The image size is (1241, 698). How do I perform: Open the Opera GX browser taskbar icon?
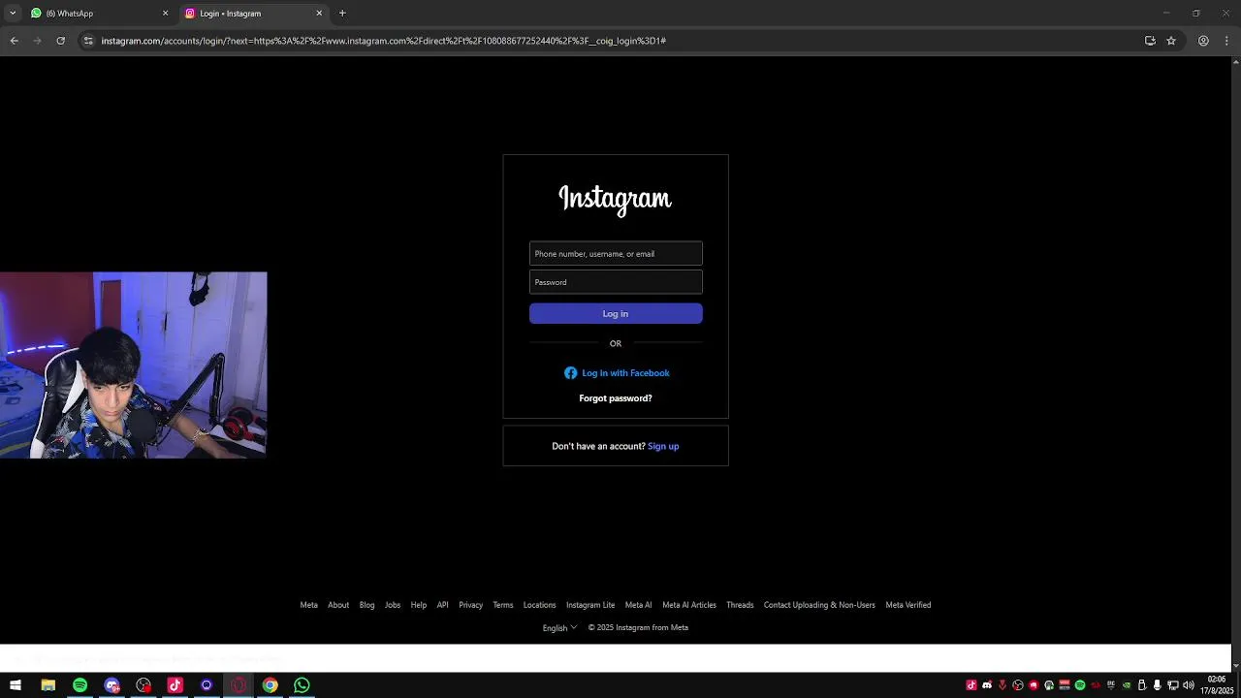coord(239,685)
